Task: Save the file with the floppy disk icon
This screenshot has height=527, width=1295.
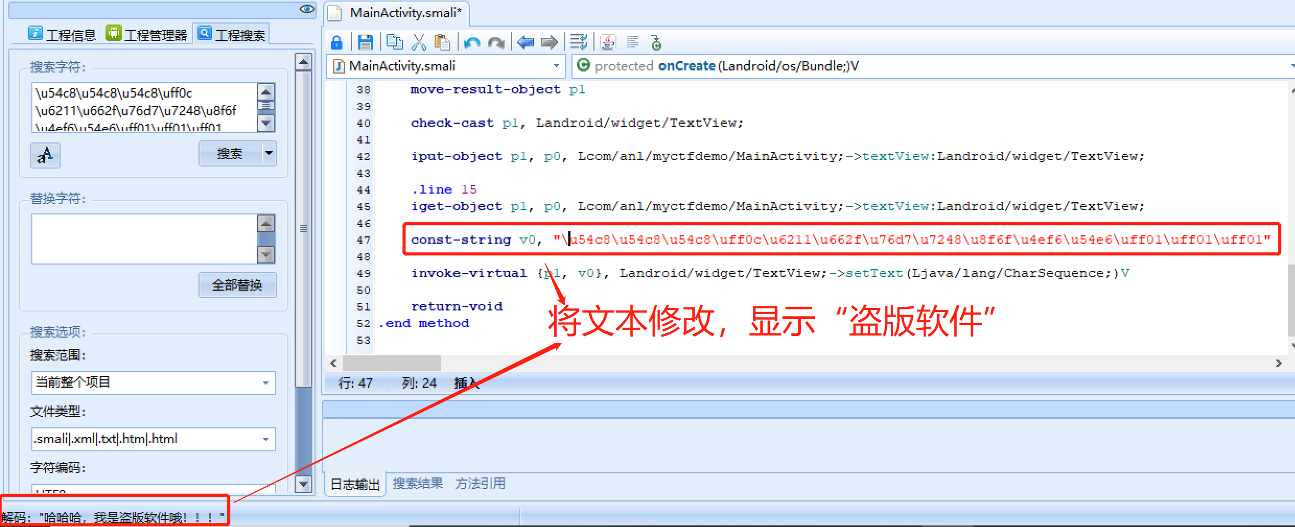Action: click(x=366, y=42)
